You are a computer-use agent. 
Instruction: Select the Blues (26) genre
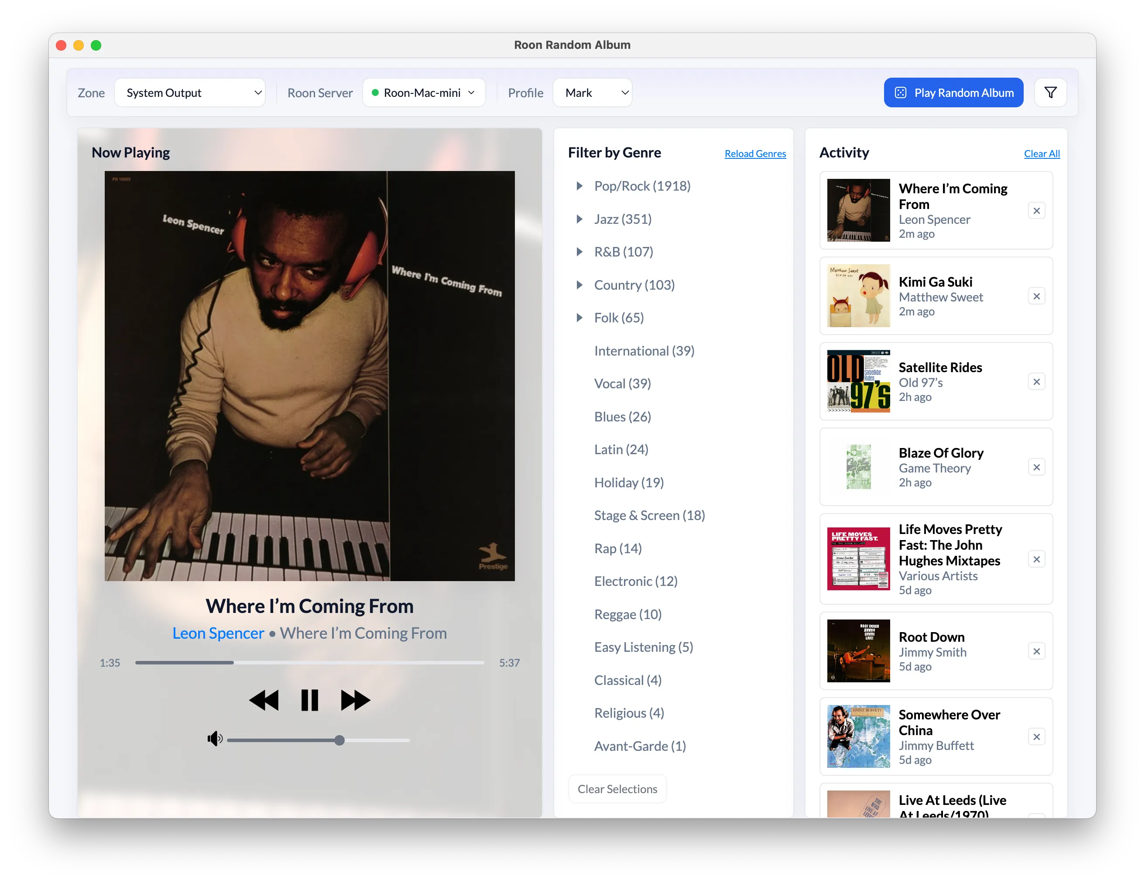pyautogui.click(x=622, y=417)
